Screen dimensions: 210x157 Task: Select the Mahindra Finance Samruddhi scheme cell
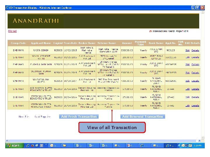coord(108,50)
